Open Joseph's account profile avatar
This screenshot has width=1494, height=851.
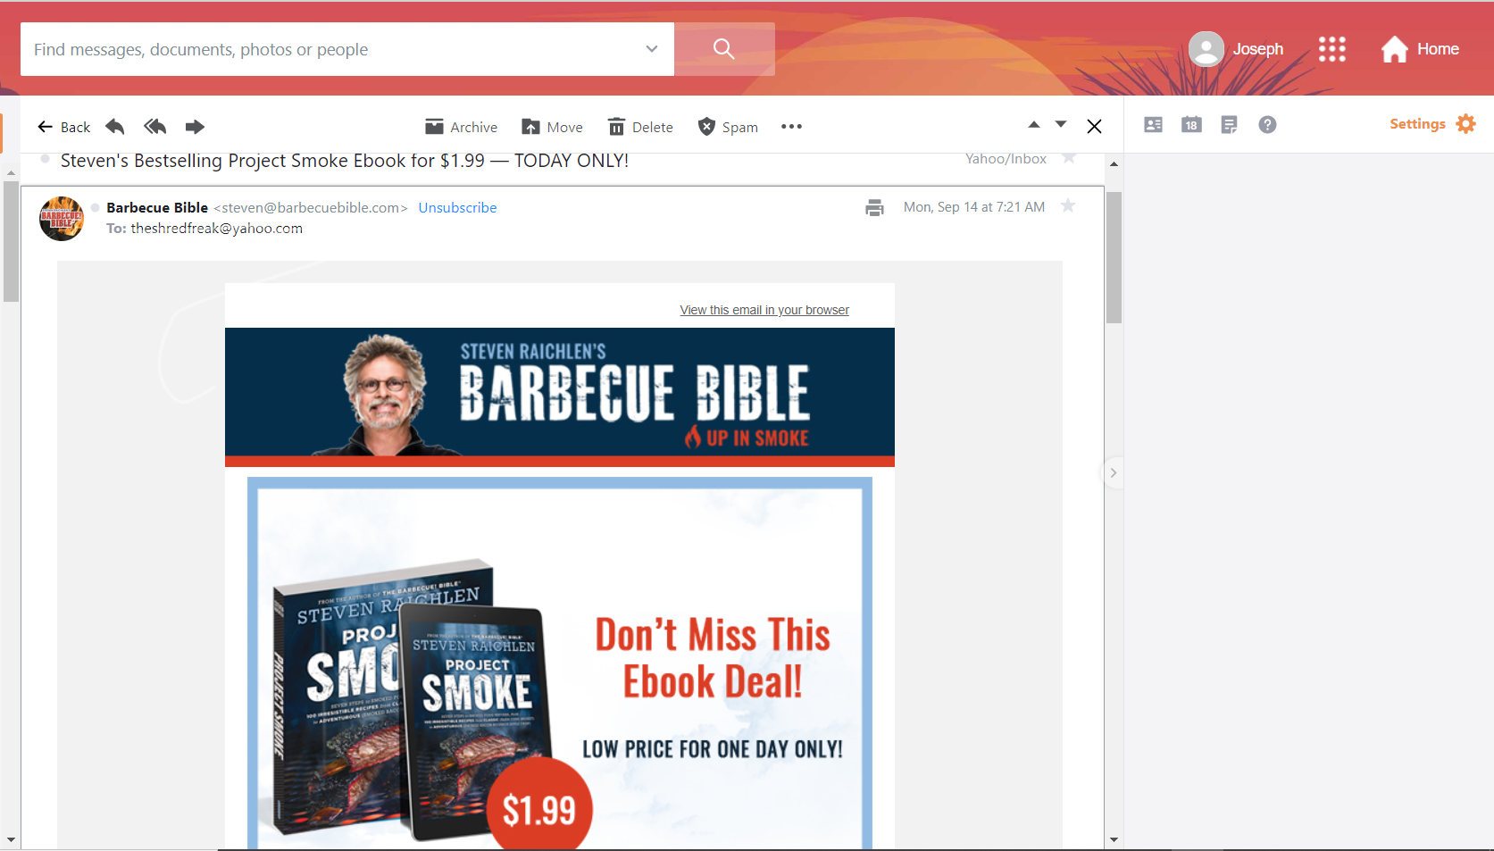click(x=1206, y=49)
